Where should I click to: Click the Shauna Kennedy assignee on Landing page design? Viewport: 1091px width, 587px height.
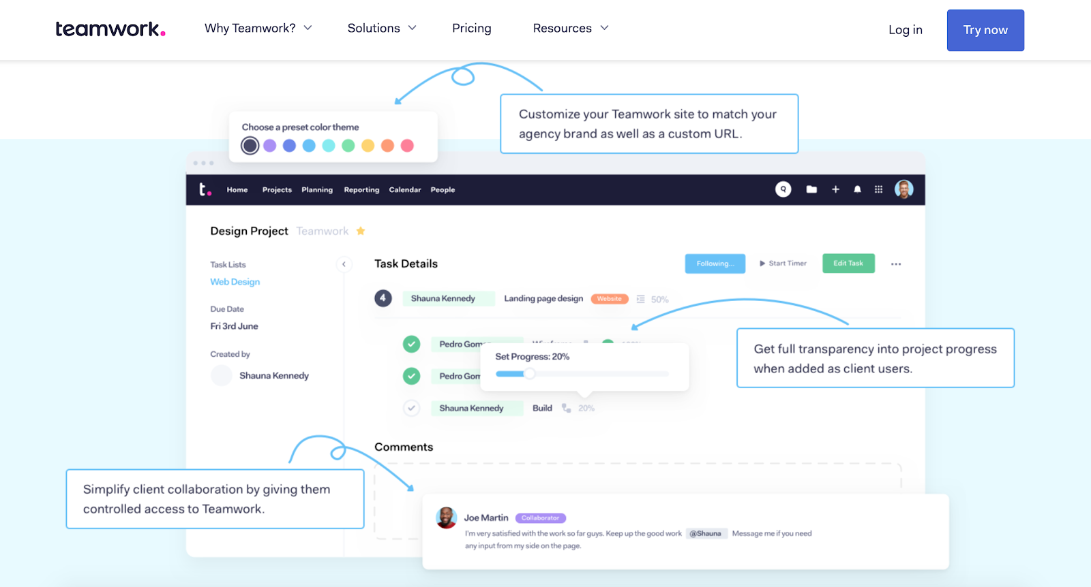click(448, 298)
